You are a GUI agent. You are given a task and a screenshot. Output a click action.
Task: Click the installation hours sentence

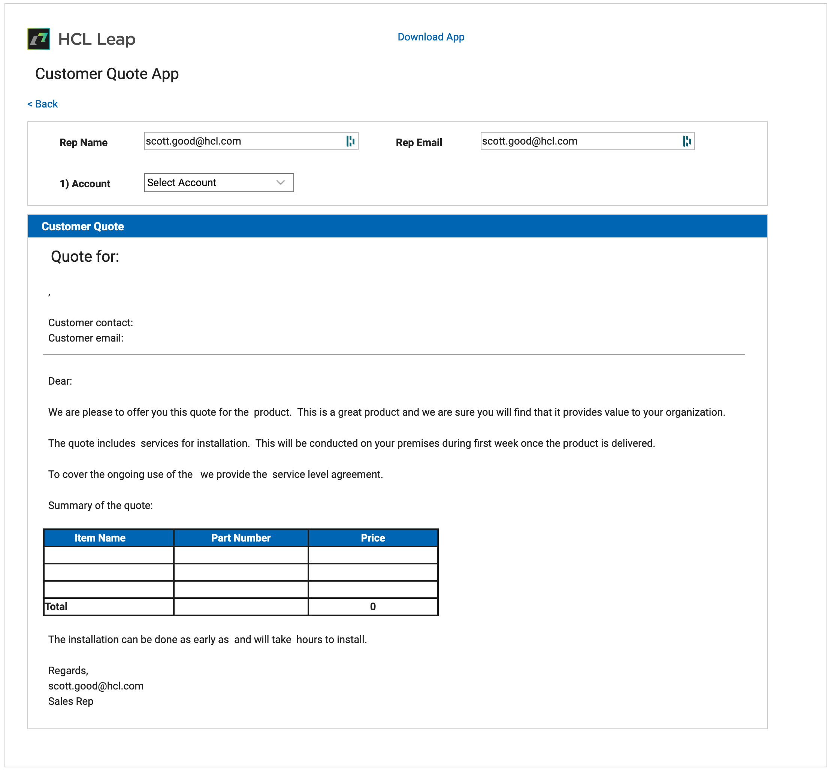click(x=208, y=640)
